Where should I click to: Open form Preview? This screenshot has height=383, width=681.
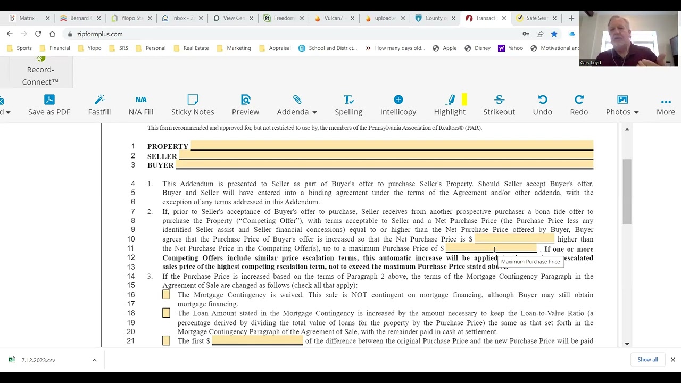tap(245, 105)
